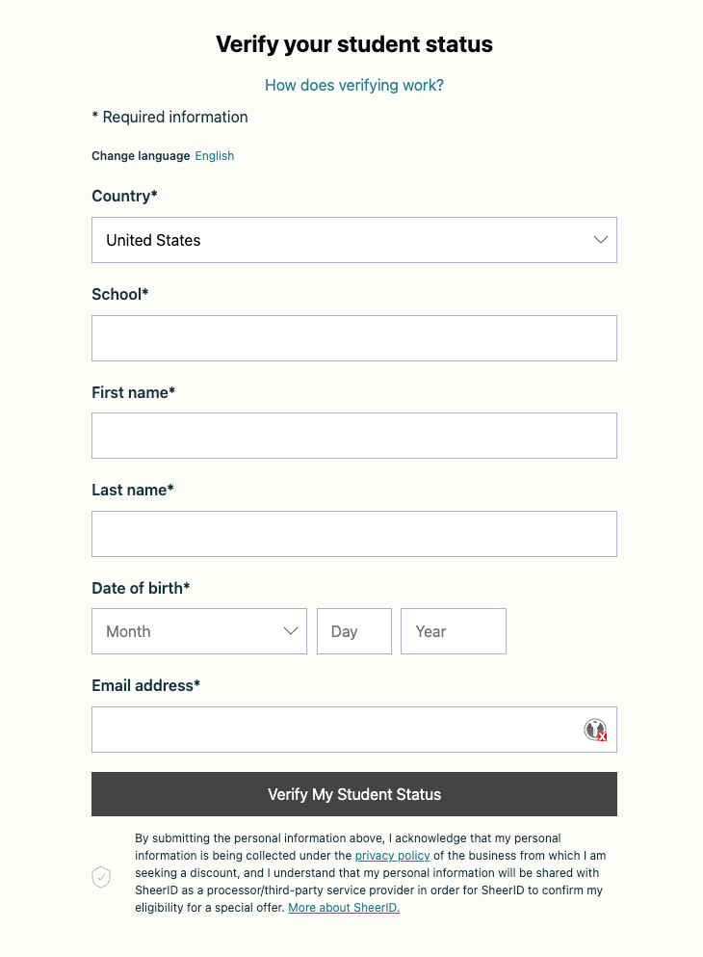Screen dimensions: 703x957
Task: Click the shield checkmark icon beside disclaimer
Action: [x=101, y=877]
